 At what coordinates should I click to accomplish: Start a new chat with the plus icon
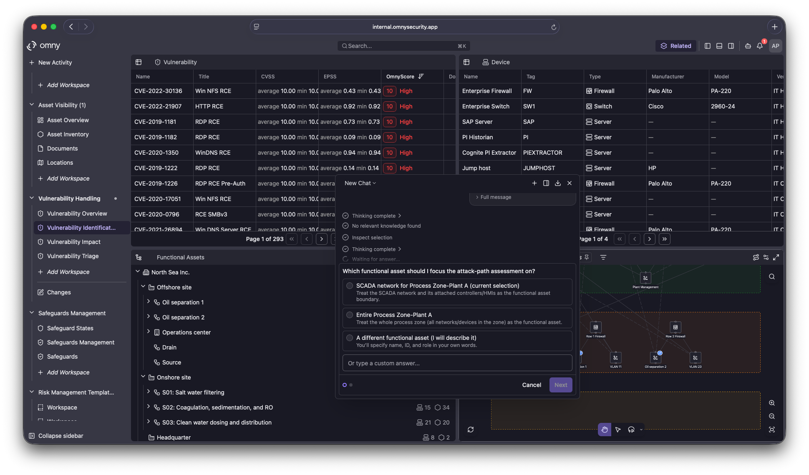click(x=534, y=183)
